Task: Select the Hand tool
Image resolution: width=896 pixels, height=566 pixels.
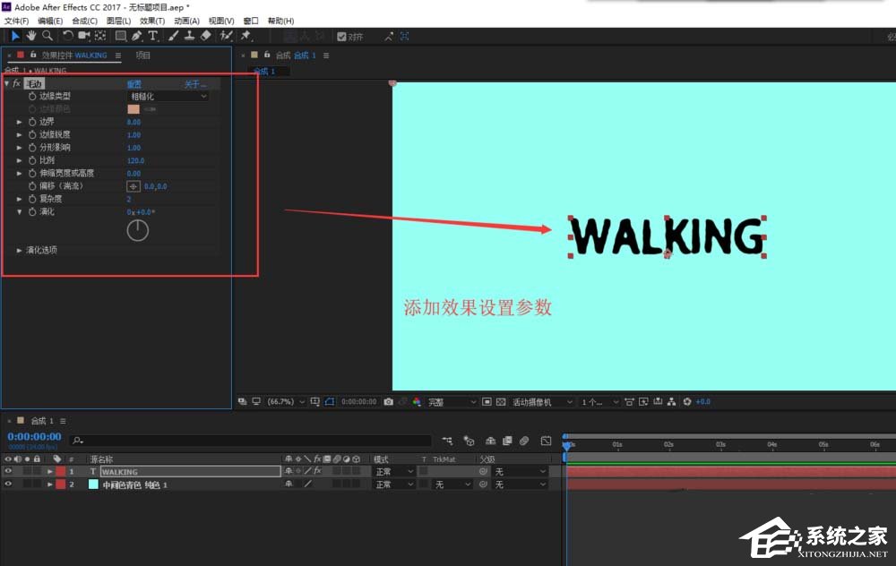Action: click(30, 36)
